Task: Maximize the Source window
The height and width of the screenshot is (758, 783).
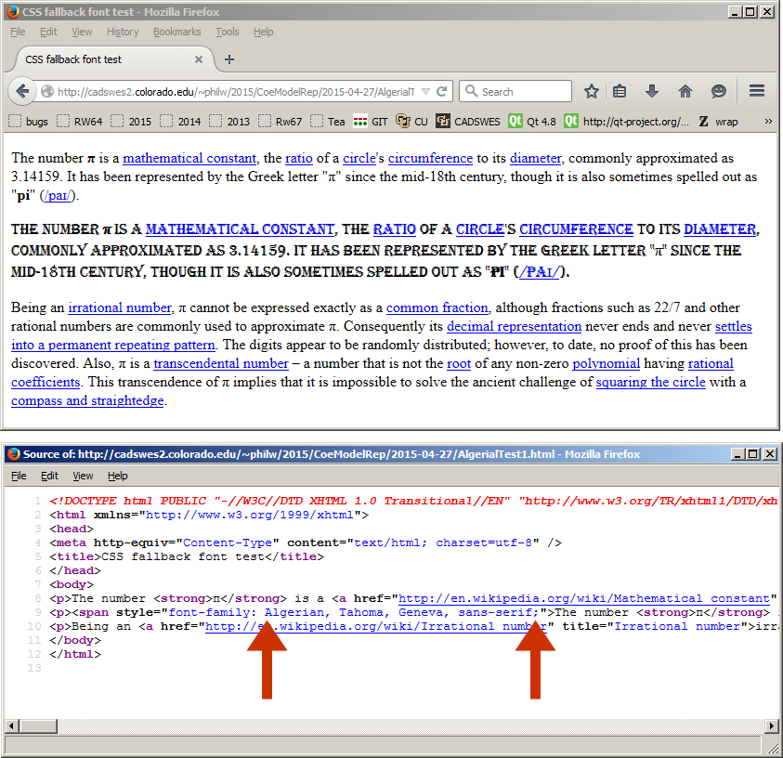Action: pos(751,454)
